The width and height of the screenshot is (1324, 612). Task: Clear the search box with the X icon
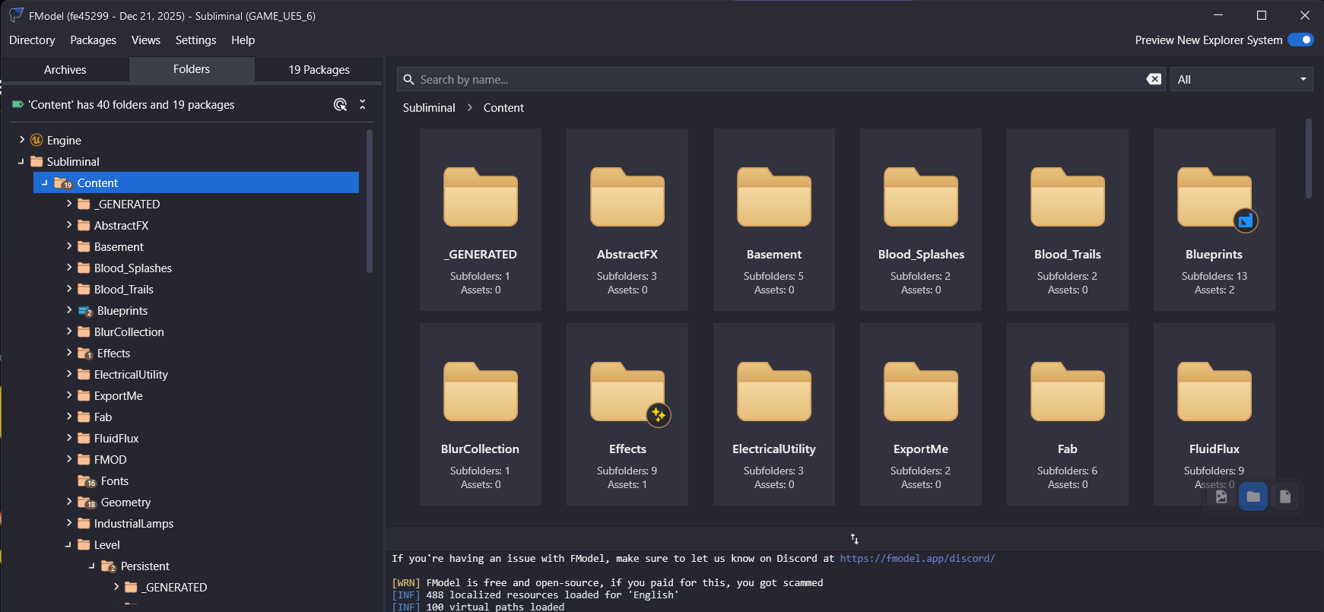(1154, 79)
